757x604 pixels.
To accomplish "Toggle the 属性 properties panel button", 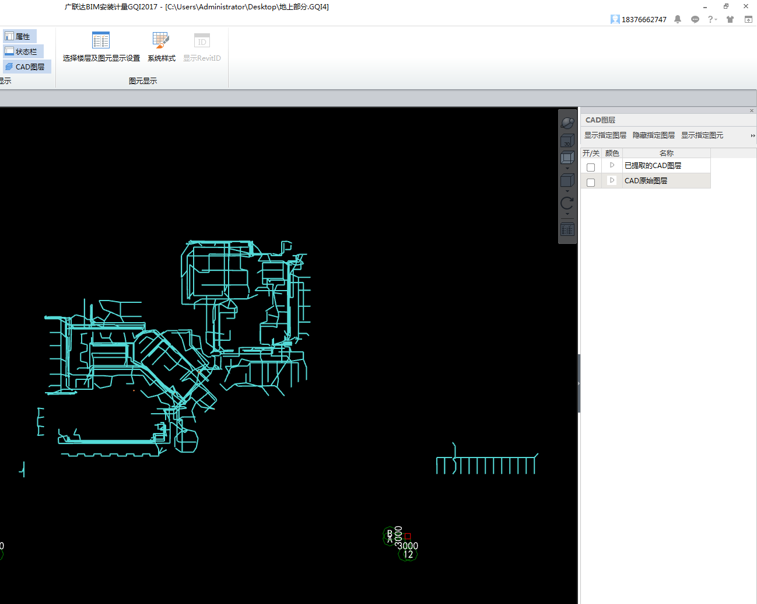I will (19, 36).
